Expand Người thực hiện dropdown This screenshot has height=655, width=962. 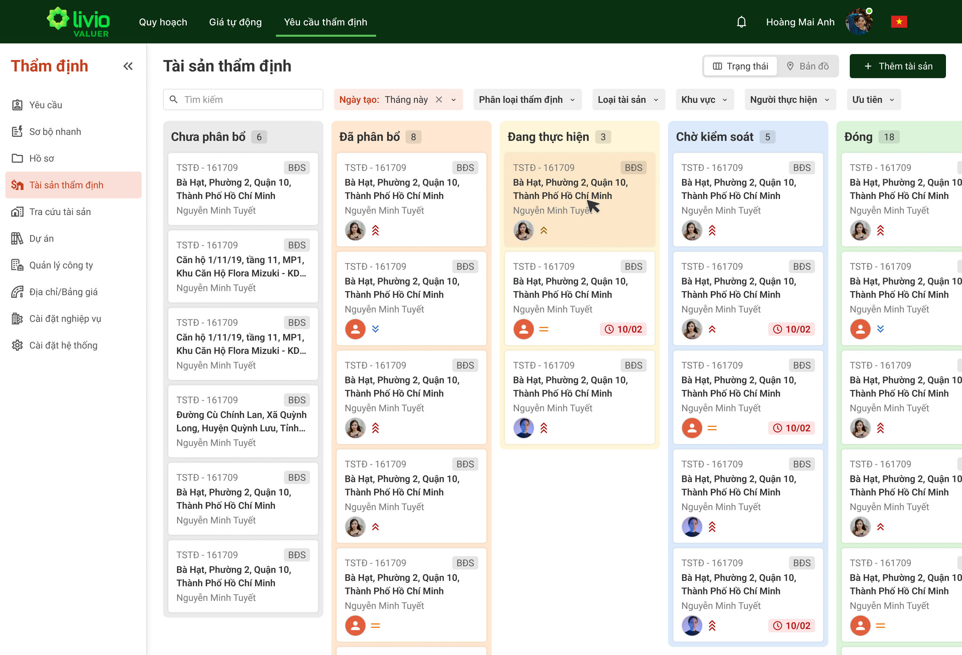coord(789,100)
